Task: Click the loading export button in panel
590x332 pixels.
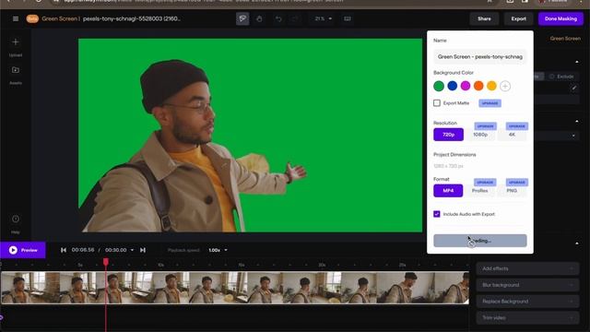Action: pos(480,241)
